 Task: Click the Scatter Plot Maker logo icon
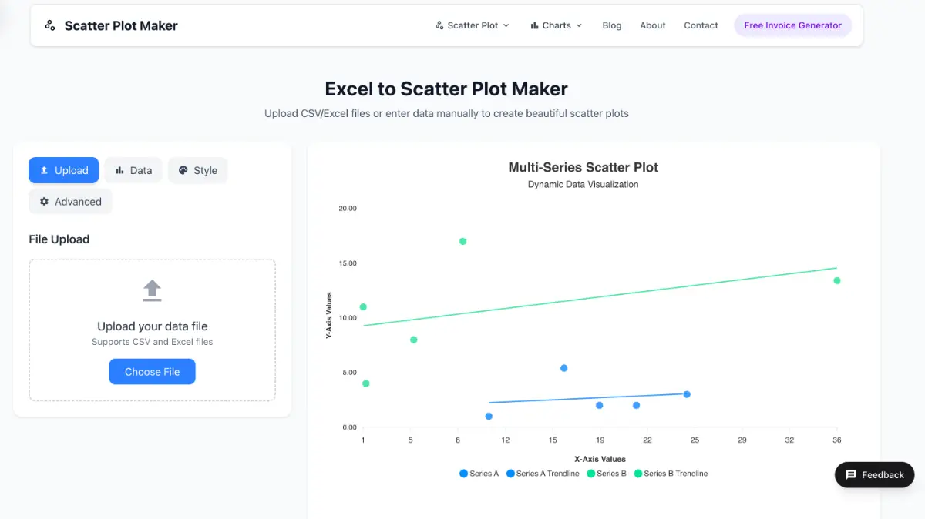pos(50,25)
